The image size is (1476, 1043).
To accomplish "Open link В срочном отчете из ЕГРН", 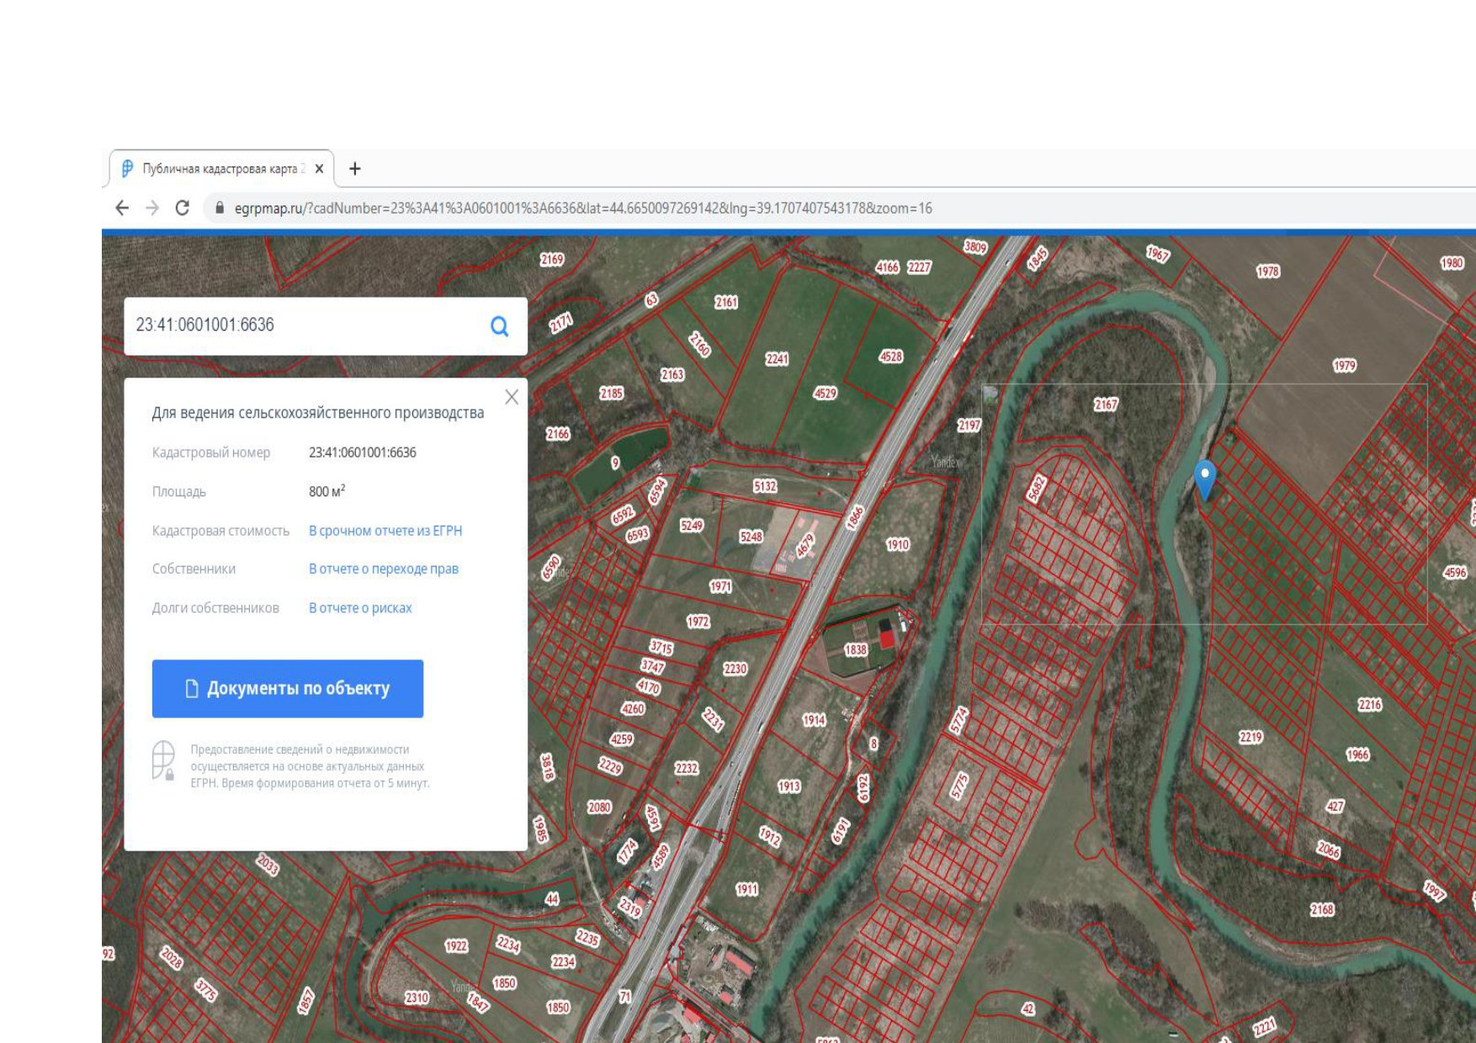I will pyautogui.click(x=385, y=531).
